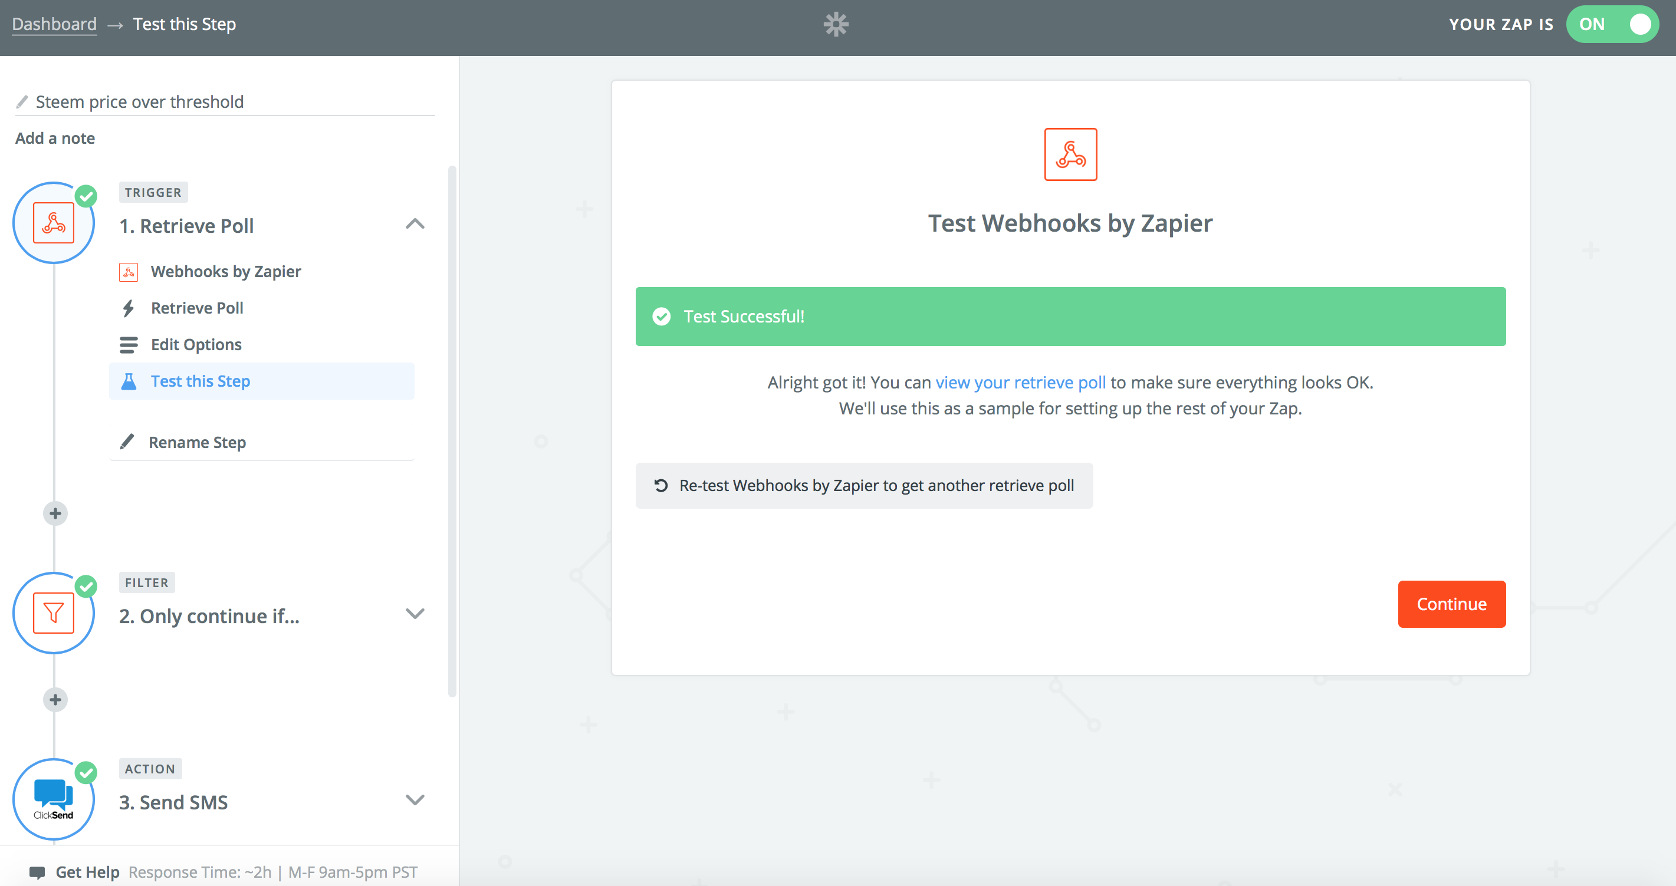Click the flask icon beside Test this Step
Viewport: 1676px width, 886px height.
129,381
